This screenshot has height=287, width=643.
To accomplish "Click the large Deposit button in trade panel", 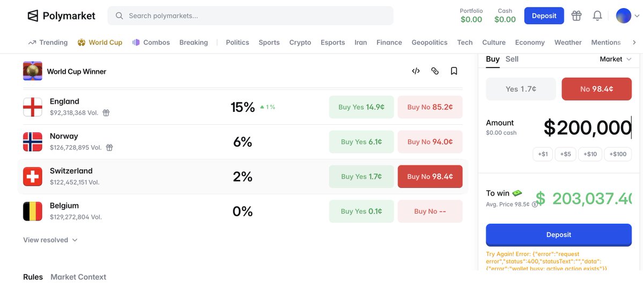I will 558,235.
